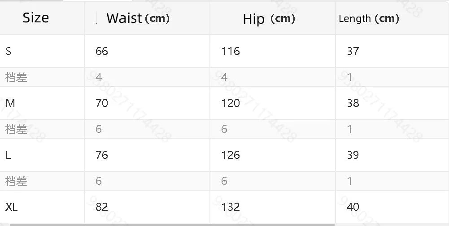Screen dimensions: 449x226
Task: Click waist value 66 for size S
Action: tap(102, 51)
